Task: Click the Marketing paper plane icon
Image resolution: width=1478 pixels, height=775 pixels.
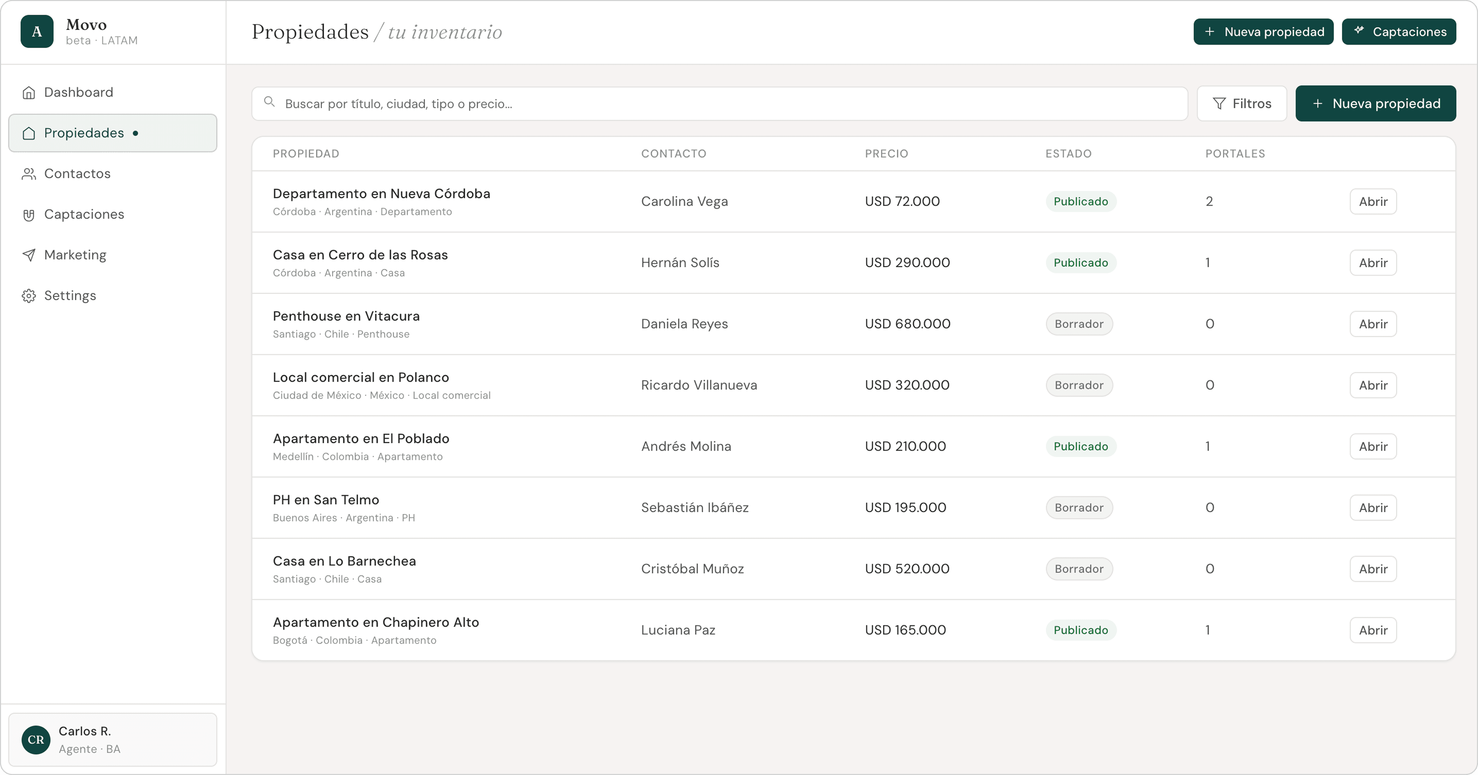Action: click(29, 255)
